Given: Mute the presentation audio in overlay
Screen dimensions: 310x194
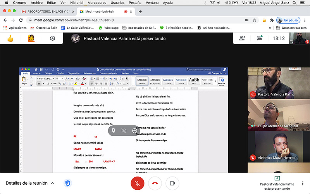Looking at the screenshot, I should 124,131.
